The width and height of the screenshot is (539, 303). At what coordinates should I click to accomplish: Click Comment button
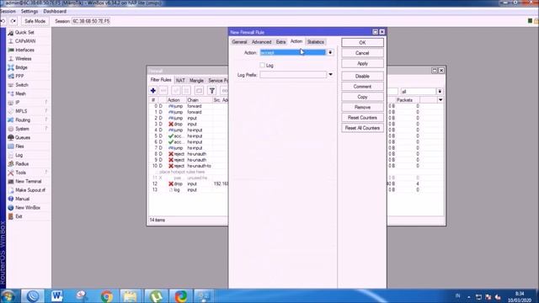click(x=362, y=87)
